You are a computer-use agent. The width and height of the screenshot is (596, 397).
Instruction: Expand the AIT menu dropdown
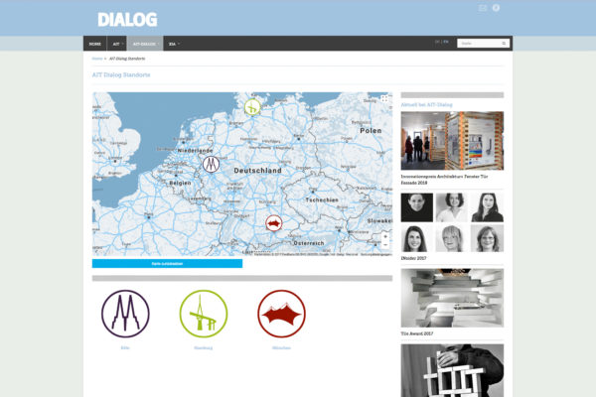coord(117,44)
